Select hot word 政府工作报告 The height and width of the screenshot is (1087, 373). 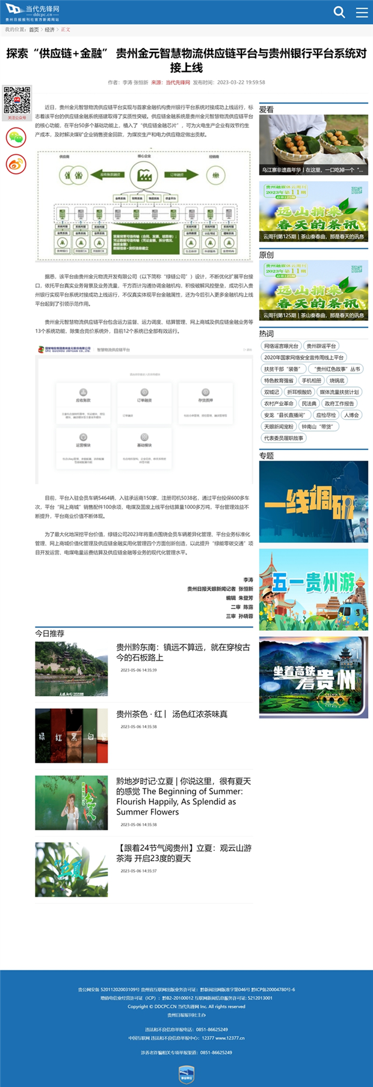339,403
